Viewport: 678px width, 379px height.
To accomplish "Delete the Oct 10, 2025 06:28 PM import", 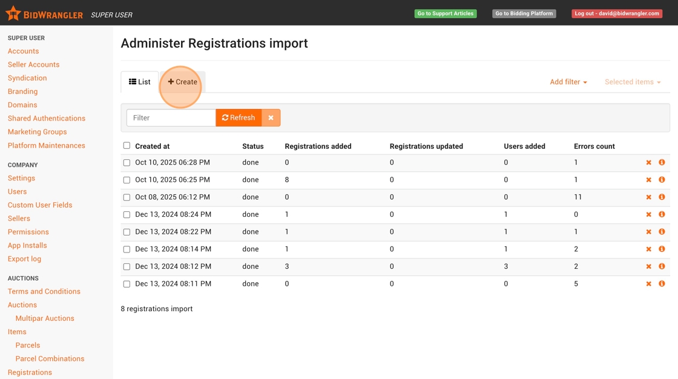I will [648, 163].
